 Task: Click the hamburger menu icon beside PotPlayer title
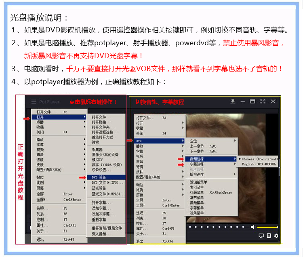coord(34,102)
